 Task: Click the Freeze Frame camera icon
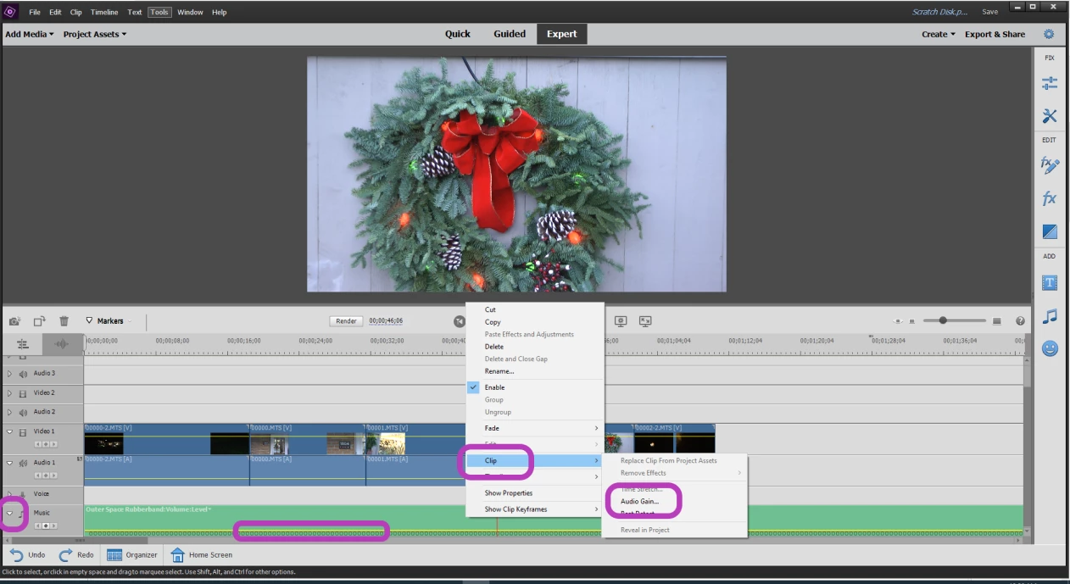pos(14,321)
